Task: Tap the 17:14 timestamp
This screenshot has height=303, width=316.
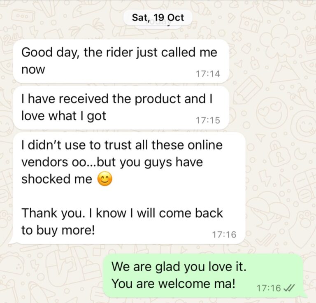Action: (208, 74)
